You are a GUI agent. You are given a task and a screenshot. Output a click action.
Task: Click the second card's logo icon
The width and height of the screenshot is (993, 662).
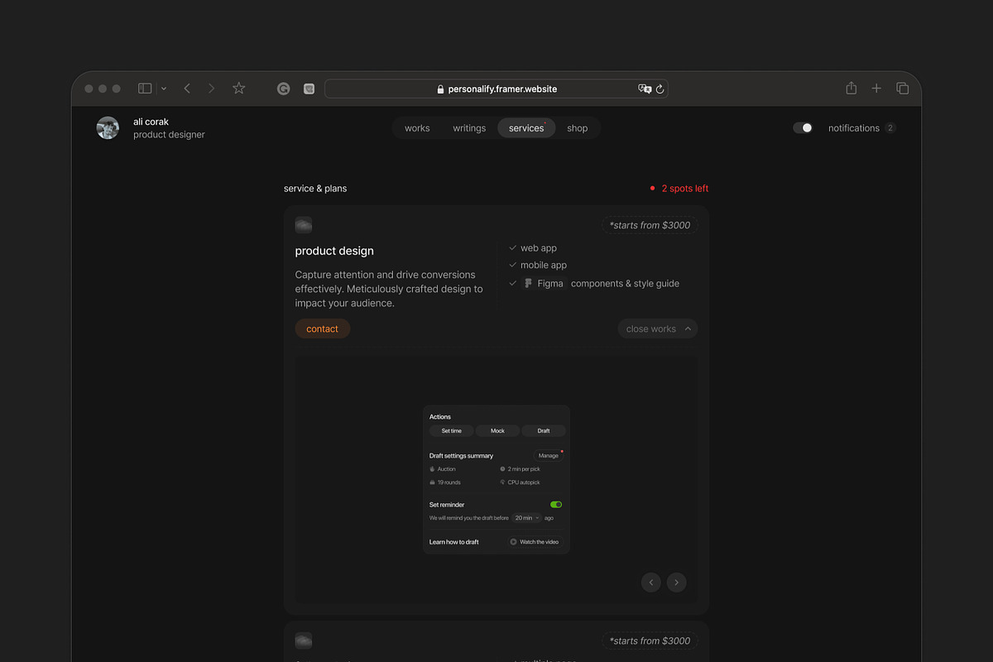tap(304, 640)
